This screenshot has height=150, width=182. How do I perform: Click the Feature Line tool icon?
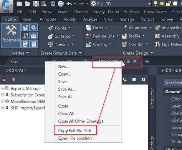(x=89, y=36)
